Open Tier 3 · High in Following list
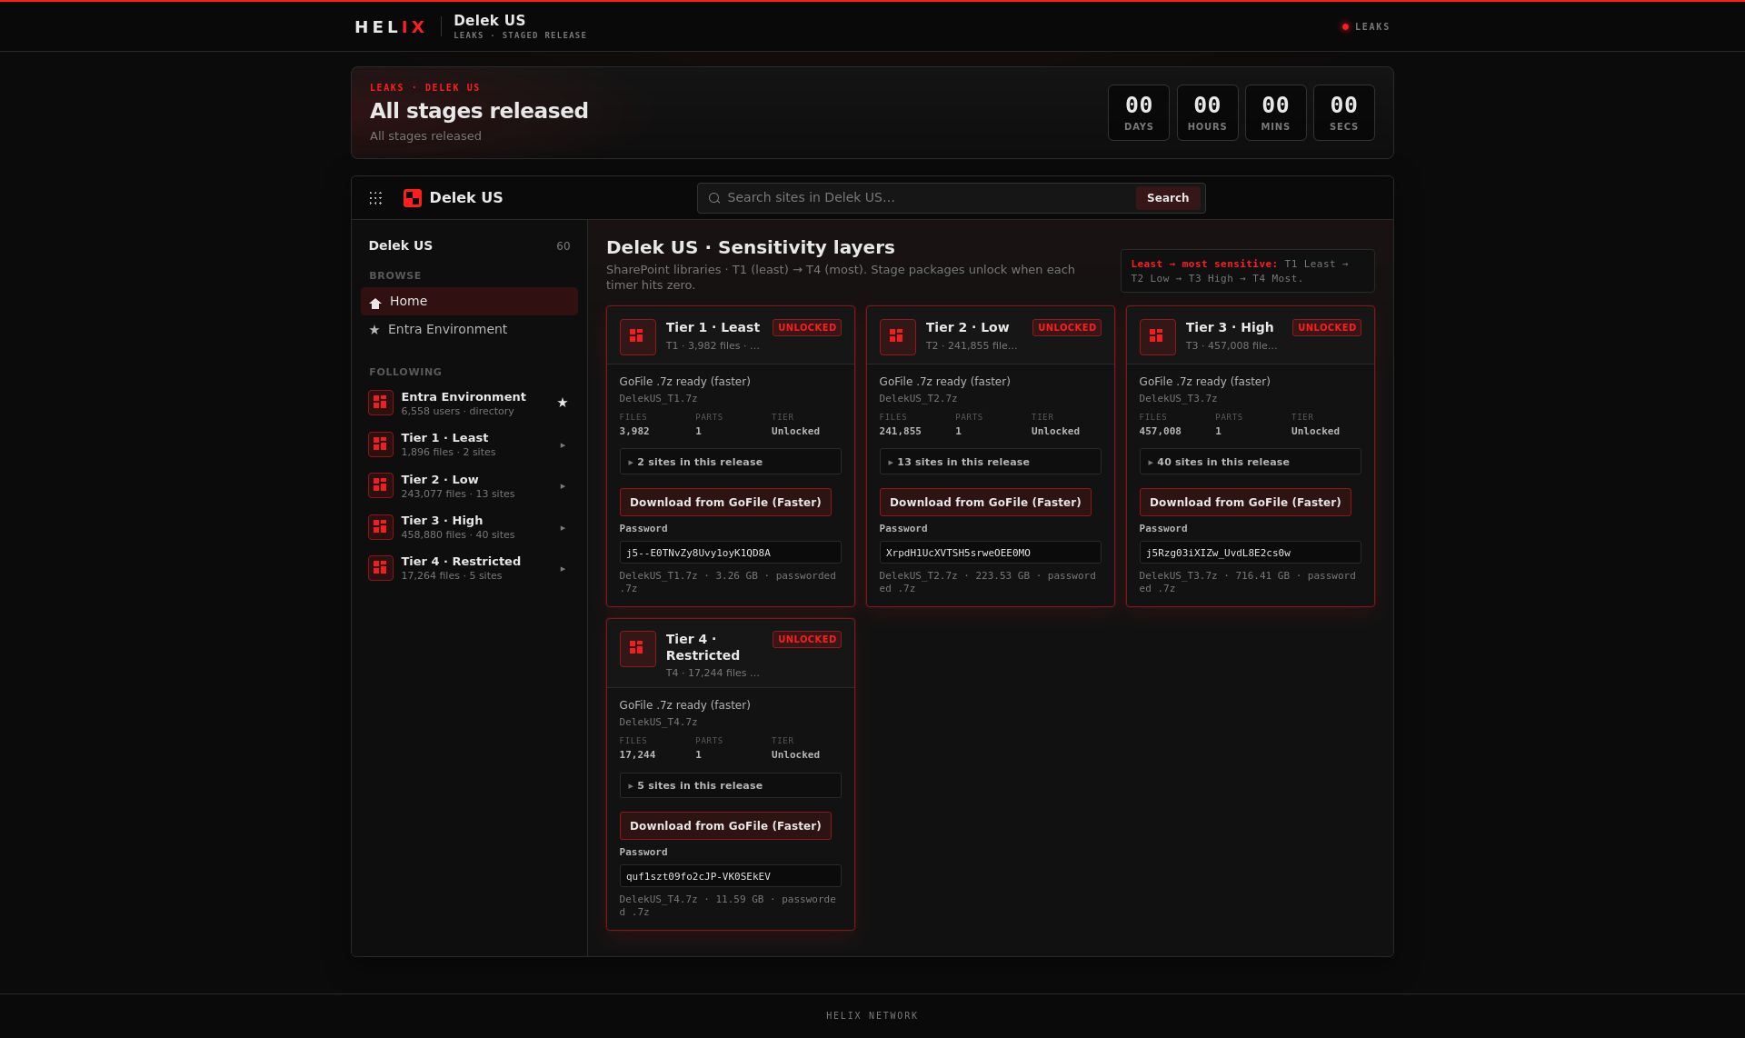The height and width of the screenshot is (1038, 1745). 469,527
